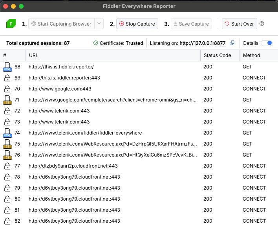Screen dimensions: 278x225
Task: Click the JS file icon on session 71
Action: point(7,100)
